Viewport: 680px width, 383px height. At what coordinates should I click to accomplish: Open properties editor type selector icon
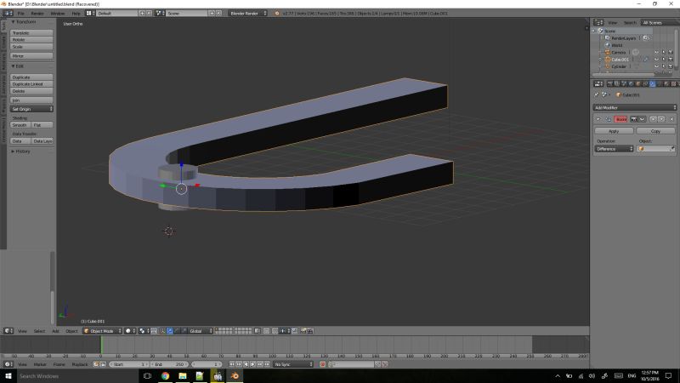click(x=598, y=83)
